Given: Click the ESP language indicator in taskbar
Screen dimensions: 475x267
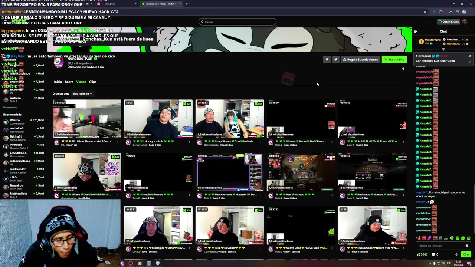Looking at the screenshot, I should [x=448, y=263].
